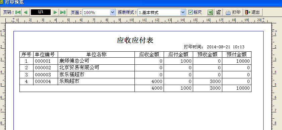Click sequence number 3 in 家乐福超市 row
The height and width of the screenshot is (130, 282).
click(26, 75)
